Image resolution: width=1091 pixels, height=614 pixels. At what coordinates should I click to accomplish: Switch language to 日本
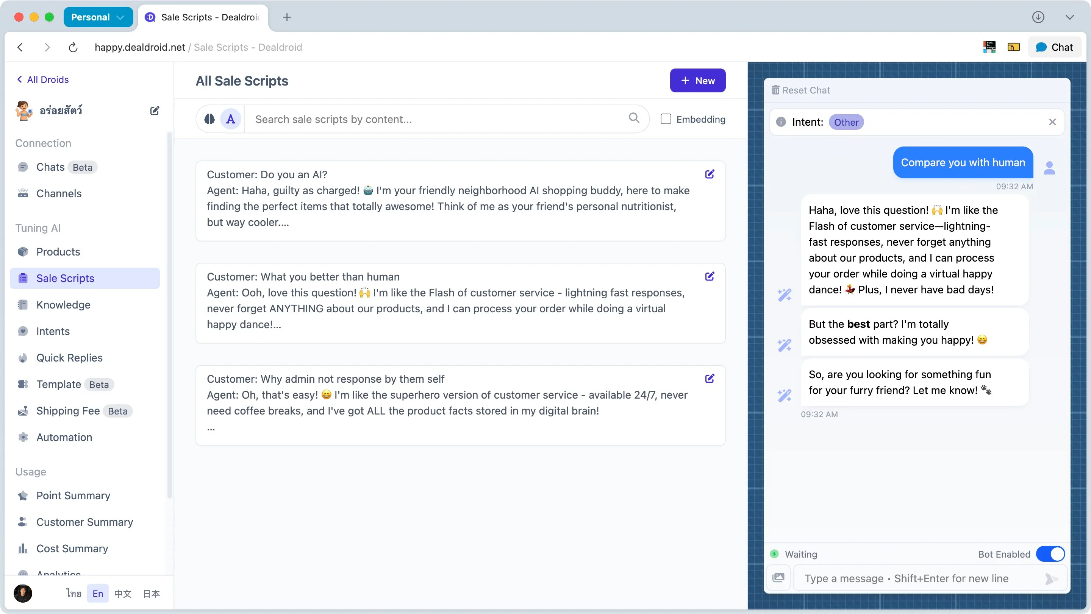[x=151, y=593]
